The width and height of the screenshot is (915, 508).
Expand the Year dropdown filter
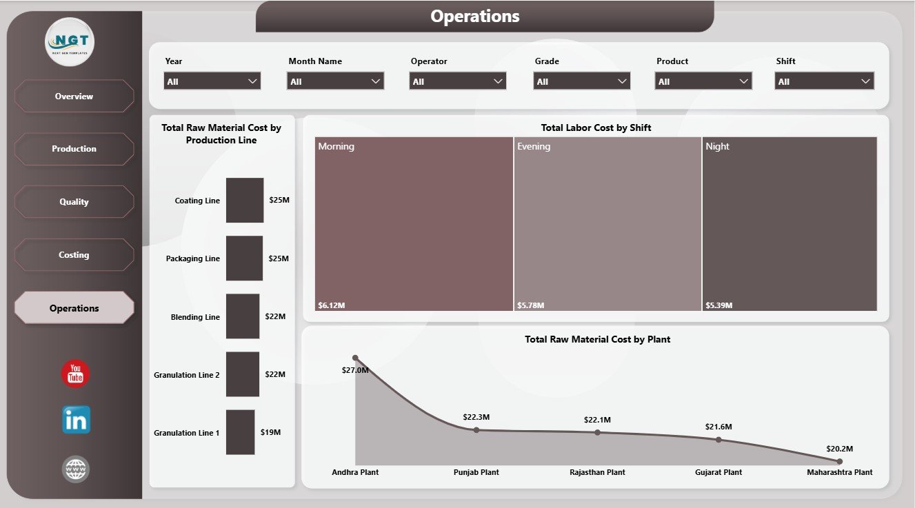tap(212, 81)
